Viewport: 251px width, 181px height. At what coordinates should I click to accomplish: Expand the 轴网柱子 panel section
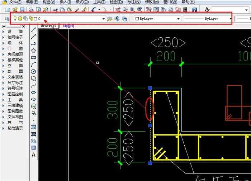(15, 37)
